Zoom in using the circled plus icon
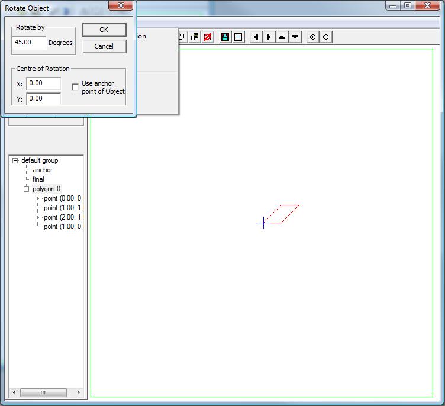The height and width of the screenshot is (406, 445). (x=313, y=37)
